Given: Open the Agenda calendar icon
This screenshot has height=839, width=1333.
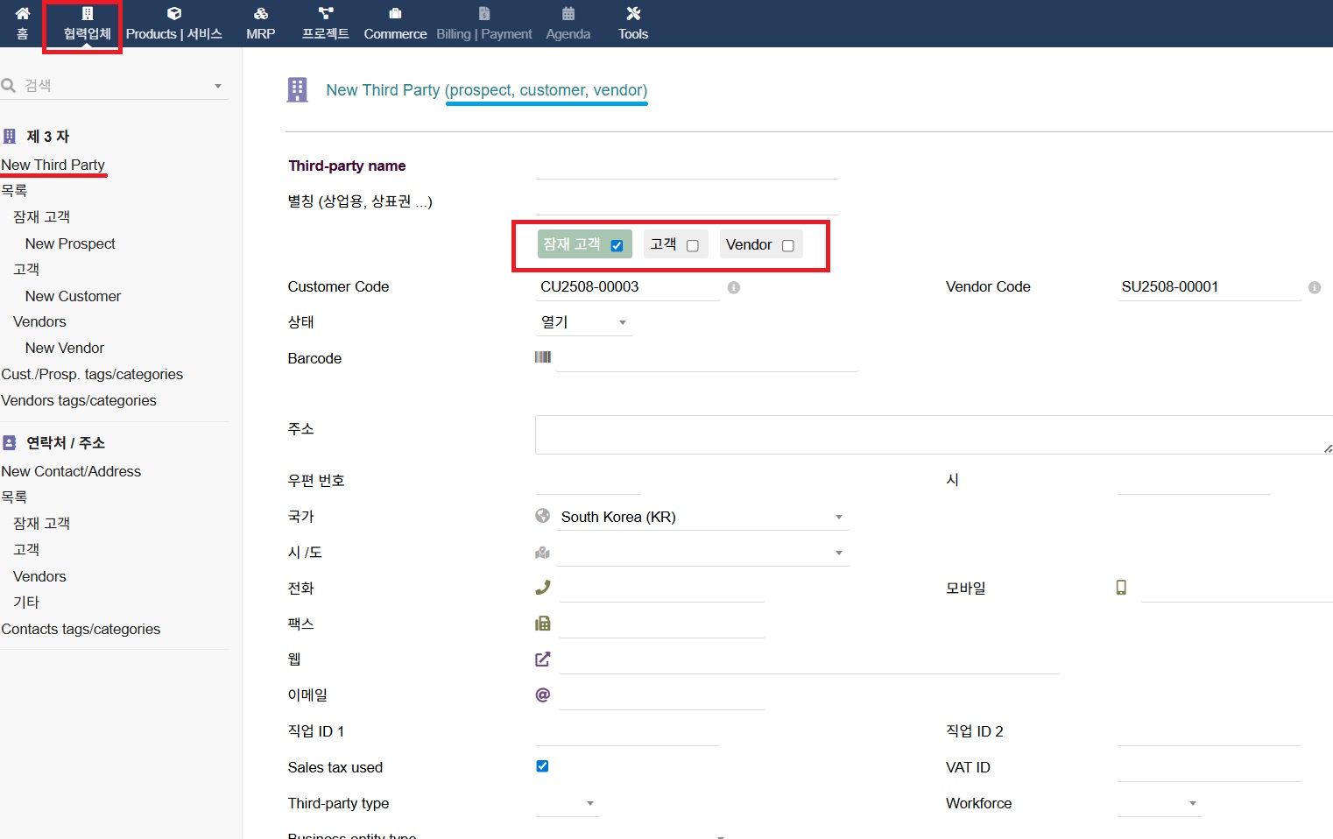Looking at the screenshot, I should pos(568,13).
